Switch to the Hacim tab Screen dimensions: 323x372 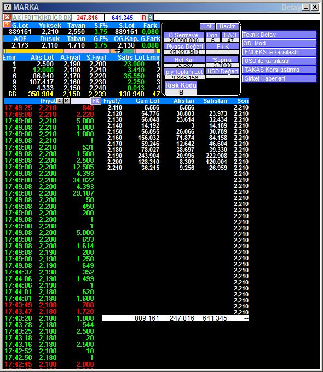coord(227,26)
